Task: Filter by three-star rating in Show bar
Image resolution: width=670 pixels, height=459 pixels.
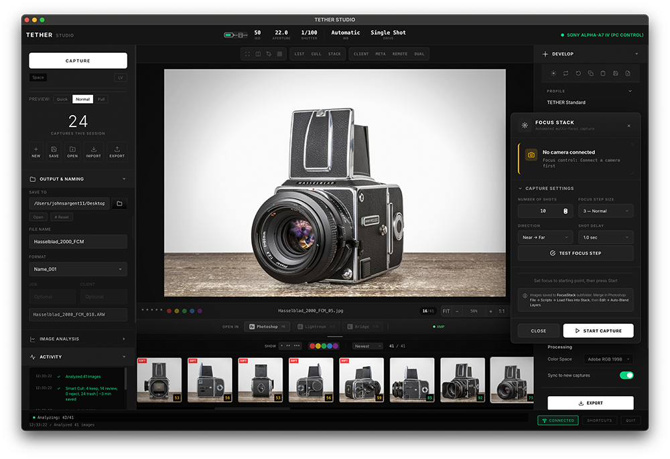Action: pyautogui.click(x=297, y=346)
